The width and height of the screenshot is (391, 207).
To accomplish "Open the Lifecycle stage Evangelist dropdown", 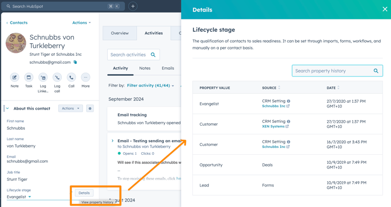I will pos(18,197).
